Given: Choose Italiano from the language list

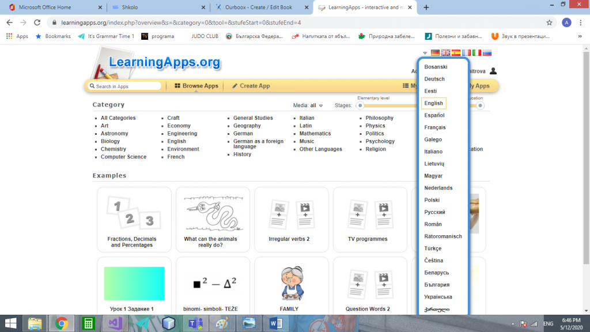Looking at the screenshot, I should pyautogui.click(x=433, y=152).
